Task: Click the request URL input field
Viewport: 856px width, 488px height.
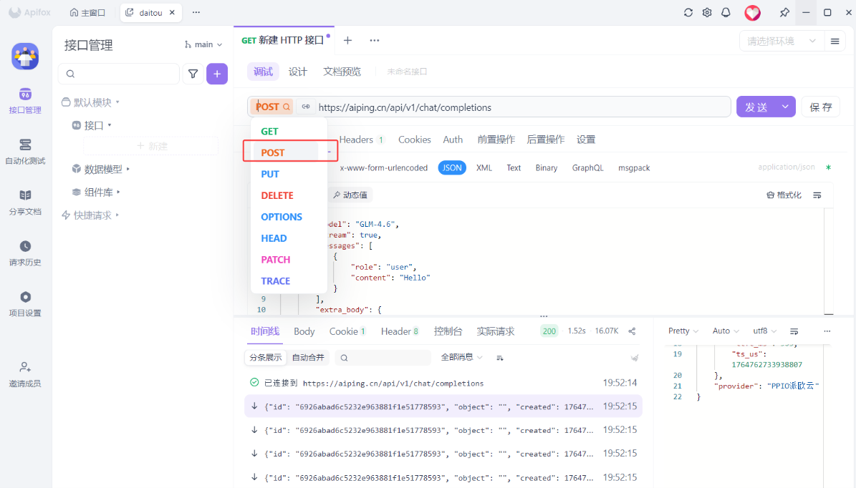Action: (521, 107)
